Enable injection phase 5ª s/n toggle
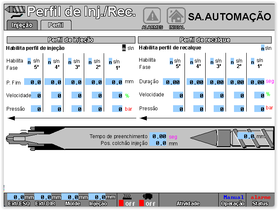Screen dimensions: 278x210 pyautogui.click(x=29, y=61)
